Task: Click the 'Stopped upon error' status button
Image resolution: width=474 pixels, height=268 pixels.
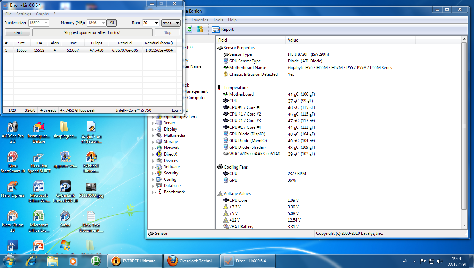Action: pyautogui.click(x=92, y=32)
